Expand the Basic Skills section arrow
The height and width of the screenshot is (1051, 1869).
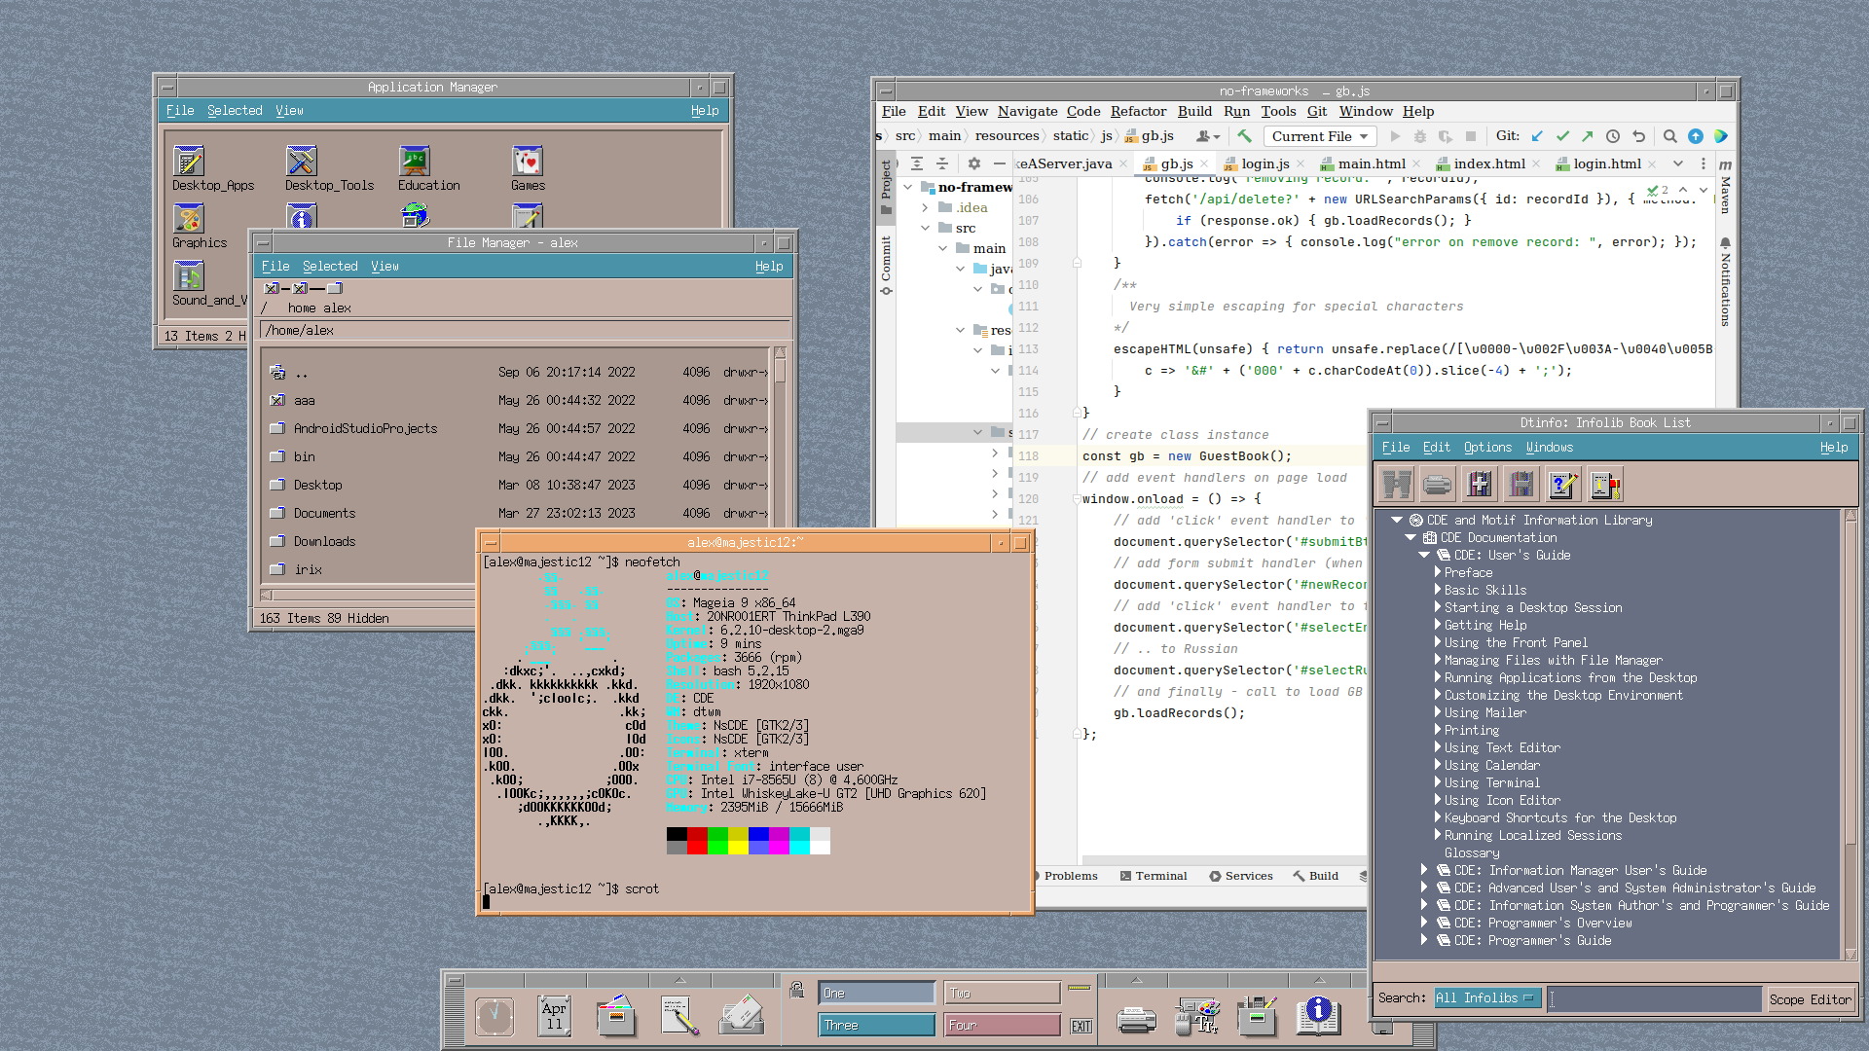1438,590
